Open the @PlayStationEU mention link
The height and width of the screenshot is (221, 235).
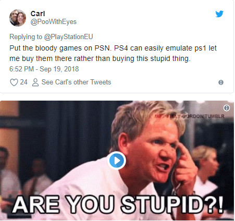(x=68, y=37)
